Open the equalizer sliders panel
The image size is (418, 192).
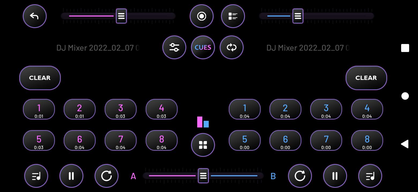click(174, 47)
